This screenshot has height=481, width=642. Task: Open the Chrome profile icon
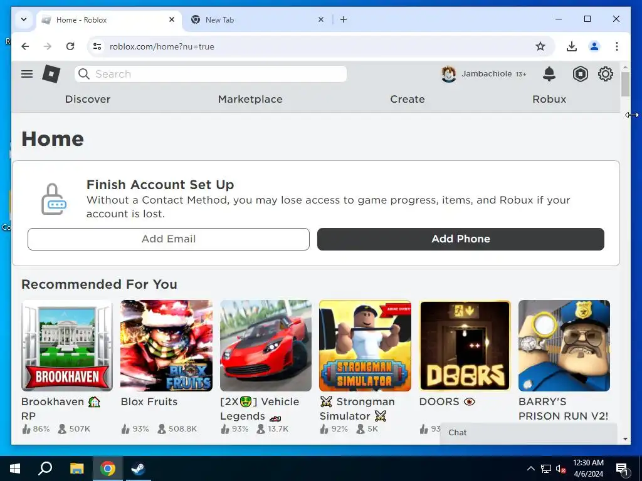(x=594, y=46)
